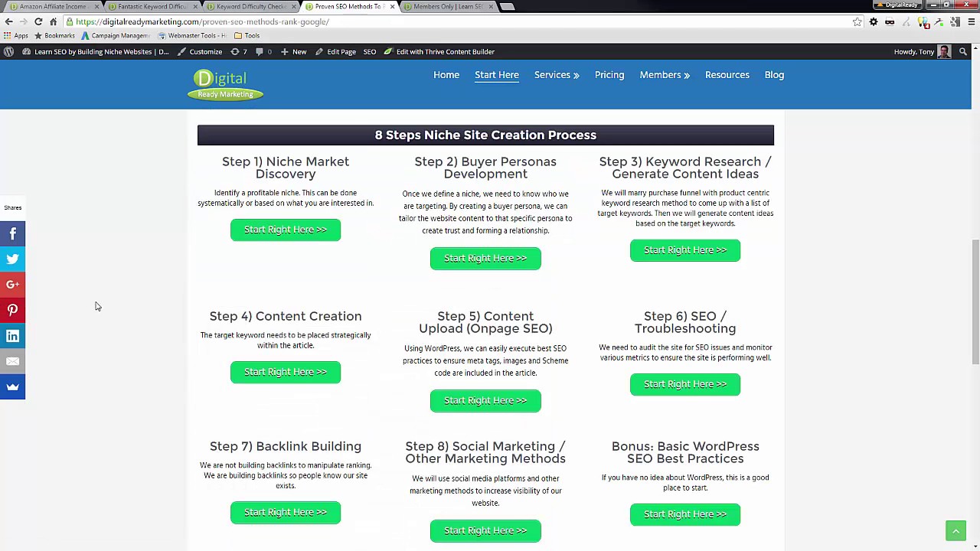Click the browser forward arrow

point(23,21)
